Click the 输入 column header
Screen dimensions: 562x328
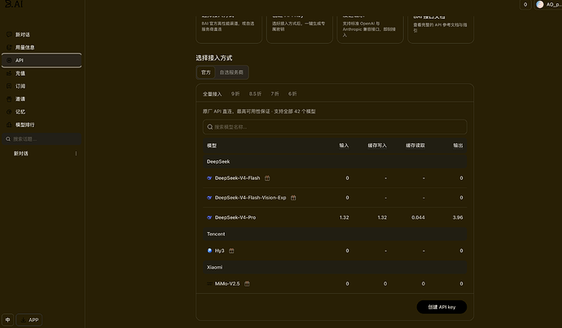click(344, 146)
